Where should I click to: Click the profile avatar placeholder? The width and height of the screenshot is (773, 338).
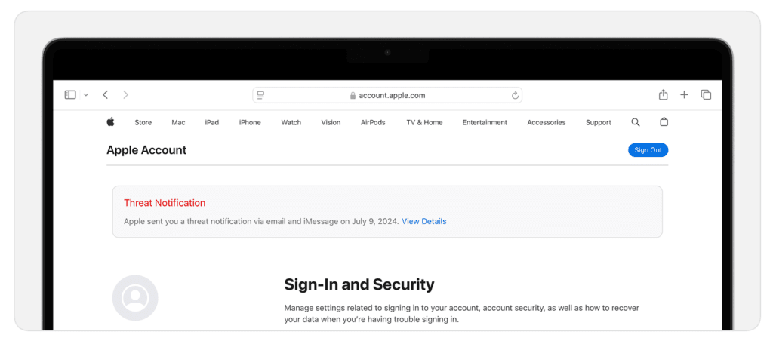click(135, 298)
